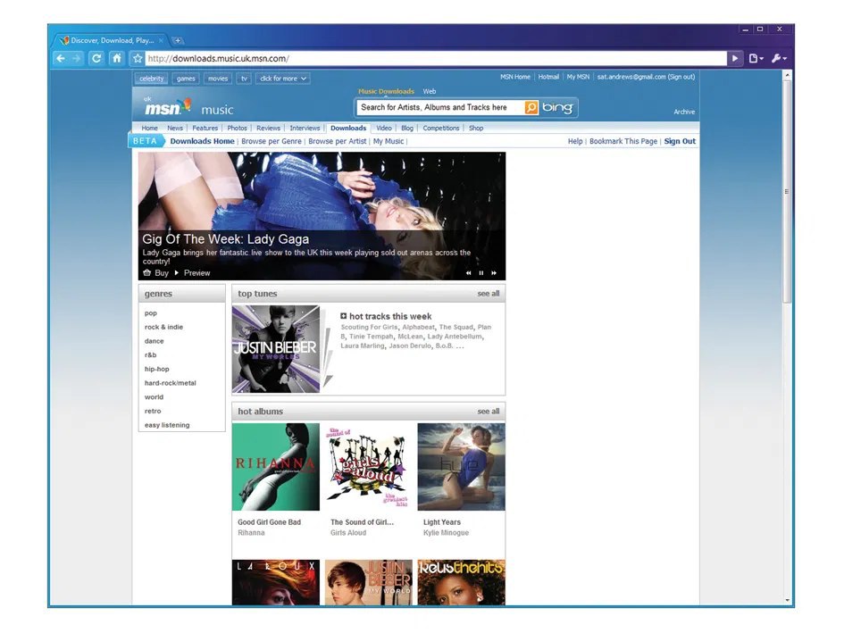Switch to the Web search tab
Screen dimensions: 844x633
coord(430,91)
